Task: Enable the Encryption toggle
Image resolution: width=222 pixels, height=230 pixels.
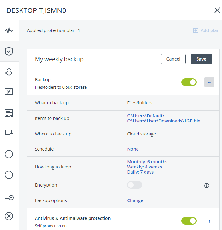Action: 135,185
